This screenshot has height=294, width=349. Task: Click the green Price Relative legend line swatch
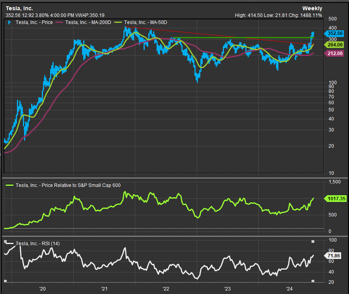click(x=9, y=185)
